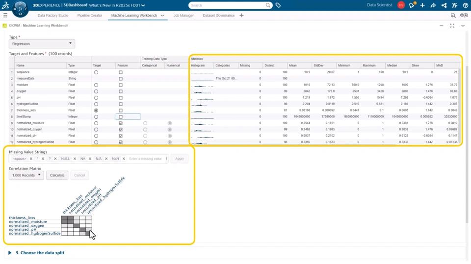The image size is (471, 264).
Task: Maximize the widget with expand arrows icon
Action: tap(452, 26)
